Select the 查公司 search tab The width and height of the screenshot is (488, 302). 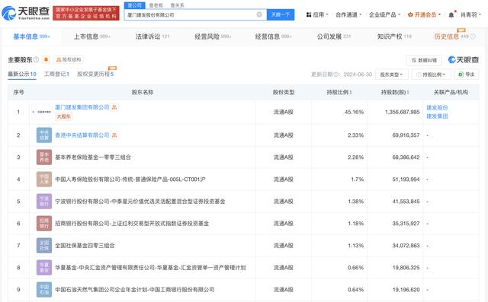coord(134,5)
